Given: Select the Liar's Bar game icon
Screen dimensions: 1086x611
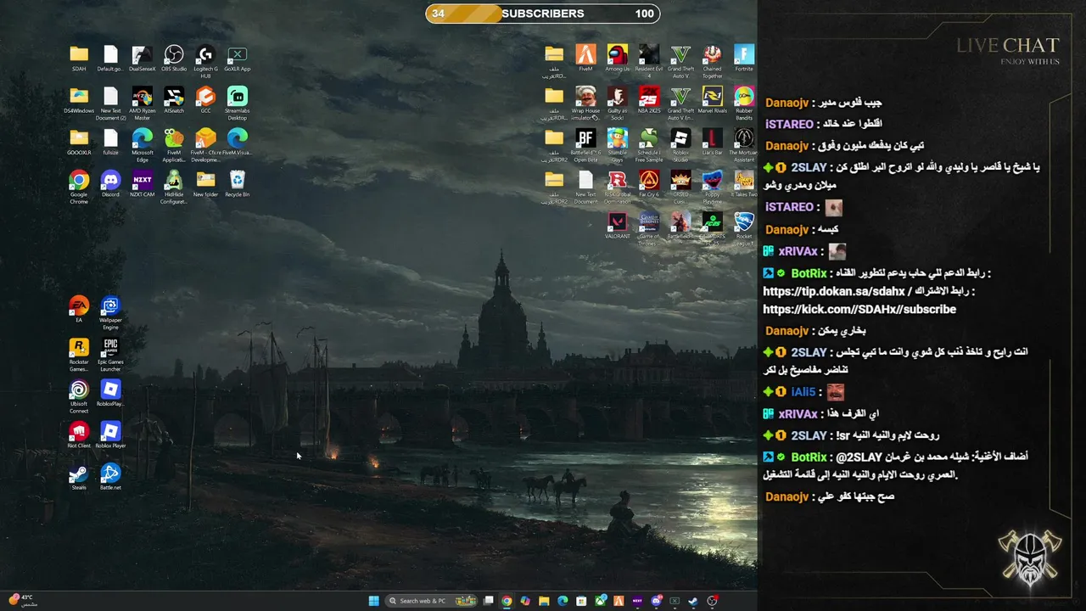Looking at the screenshot, I should 713,142.
